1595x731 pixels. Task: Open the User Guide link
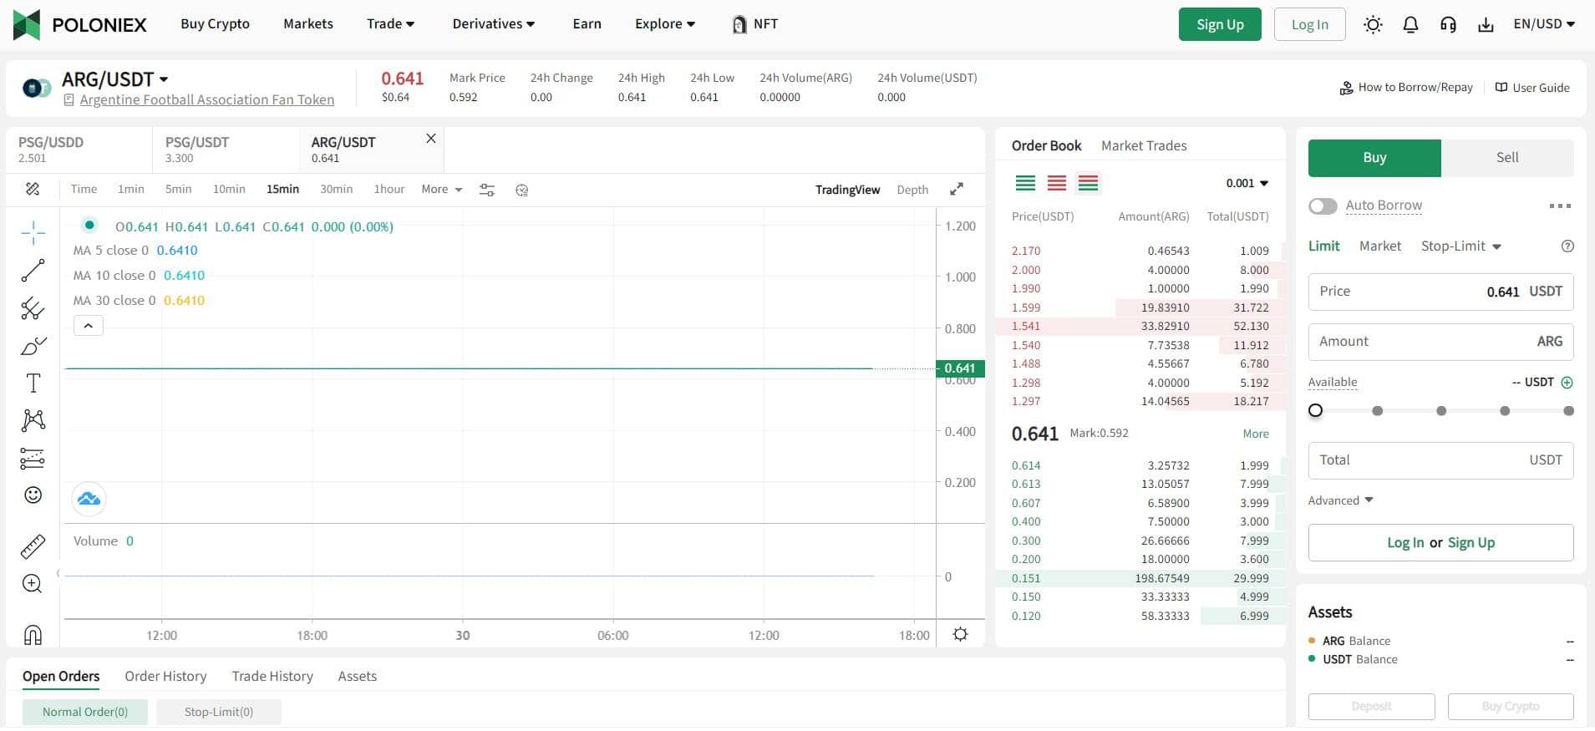(x=1532, y=88)
